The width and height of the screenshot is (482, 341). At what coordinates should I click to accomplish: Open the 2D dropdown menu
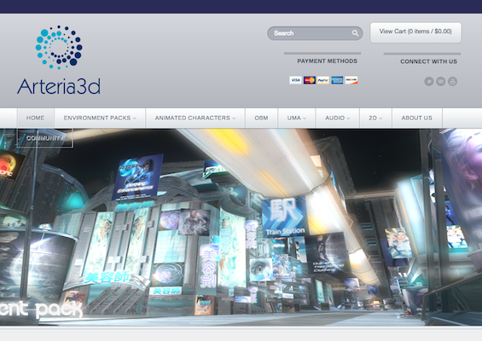pos(375,118)
